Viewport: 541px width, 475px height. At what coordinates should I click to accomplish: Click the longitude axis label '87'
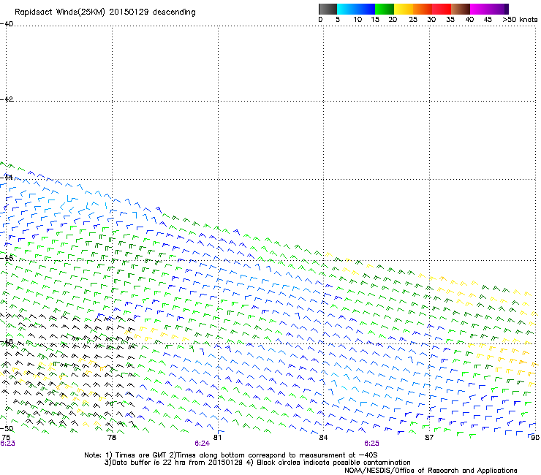pyautogui.click(x=429, y=438)
